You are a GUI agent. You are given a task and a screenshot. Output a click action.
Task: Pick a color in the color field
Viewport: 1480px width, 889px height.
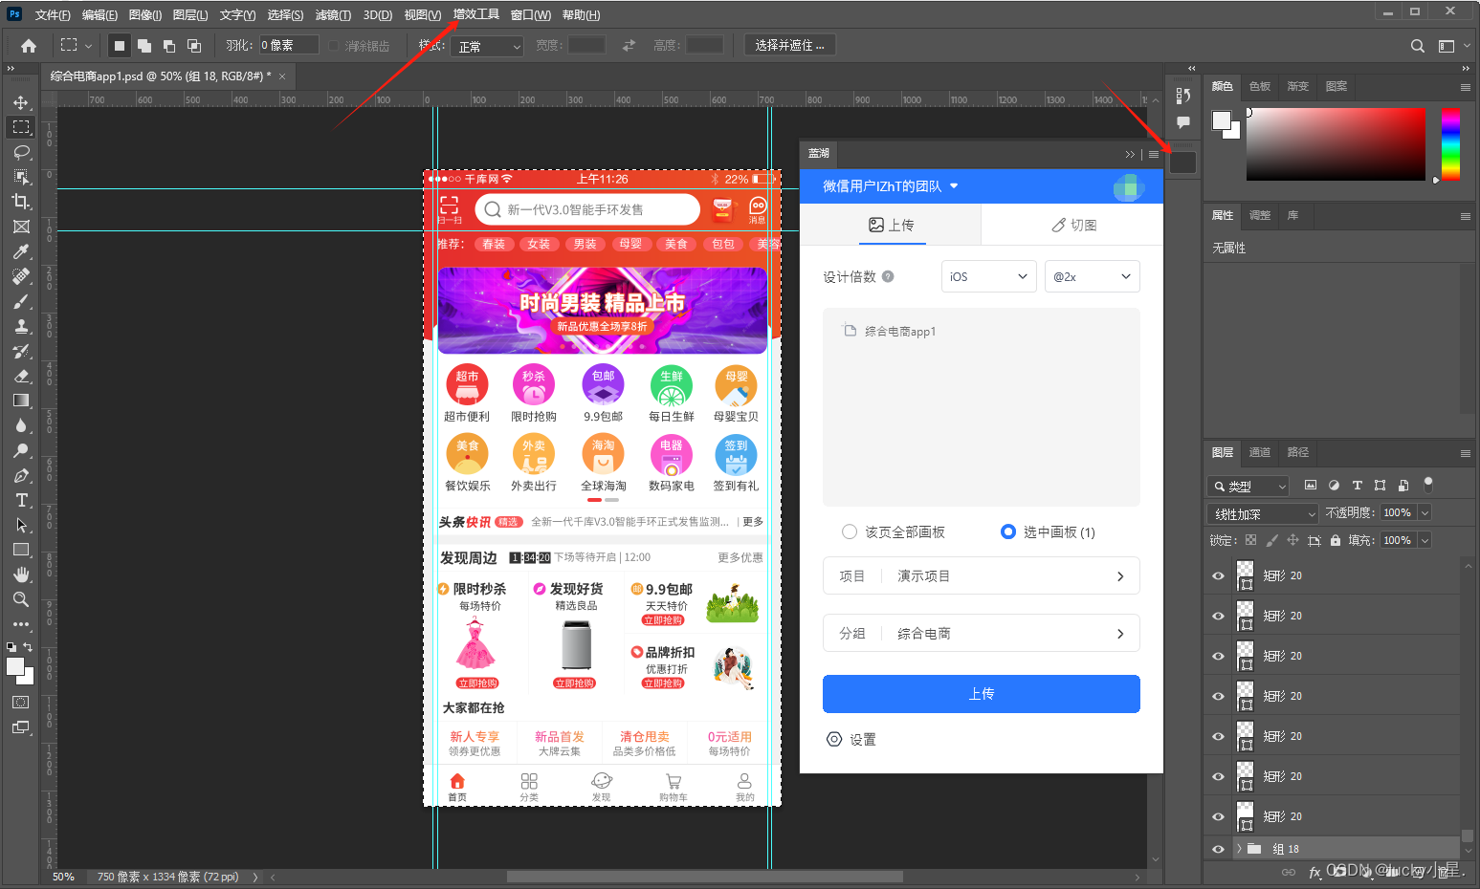[x=1336, y=144]
